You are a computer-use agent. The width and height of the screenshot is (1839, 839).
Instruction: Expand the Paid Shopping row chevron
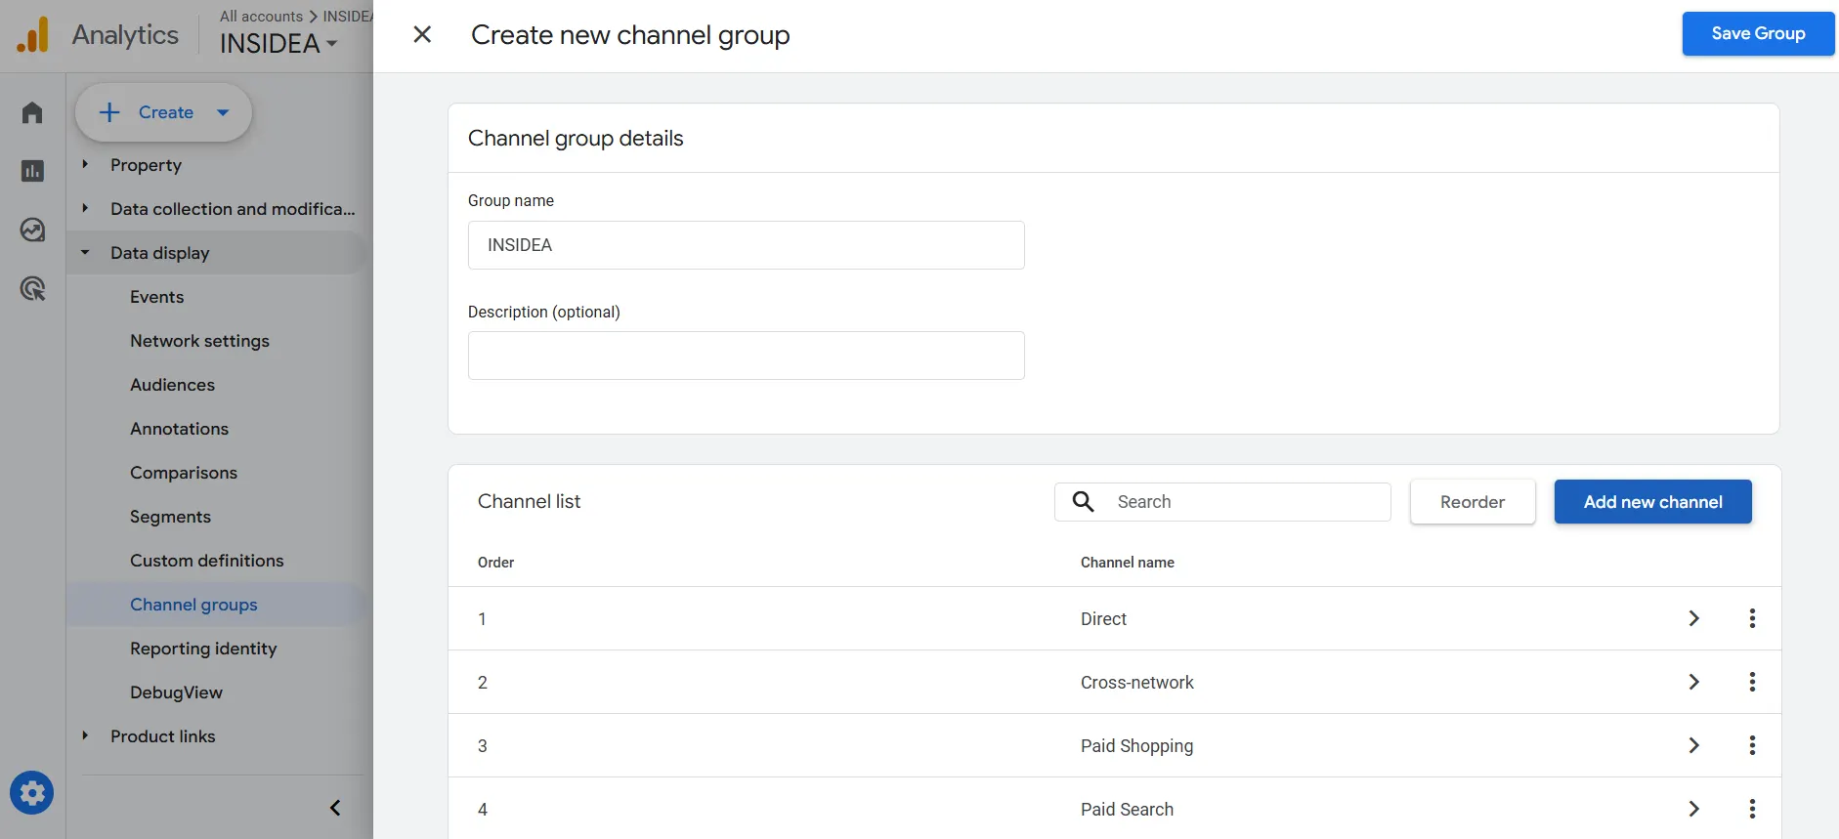pyautogui.click(x=1694, y=745)
